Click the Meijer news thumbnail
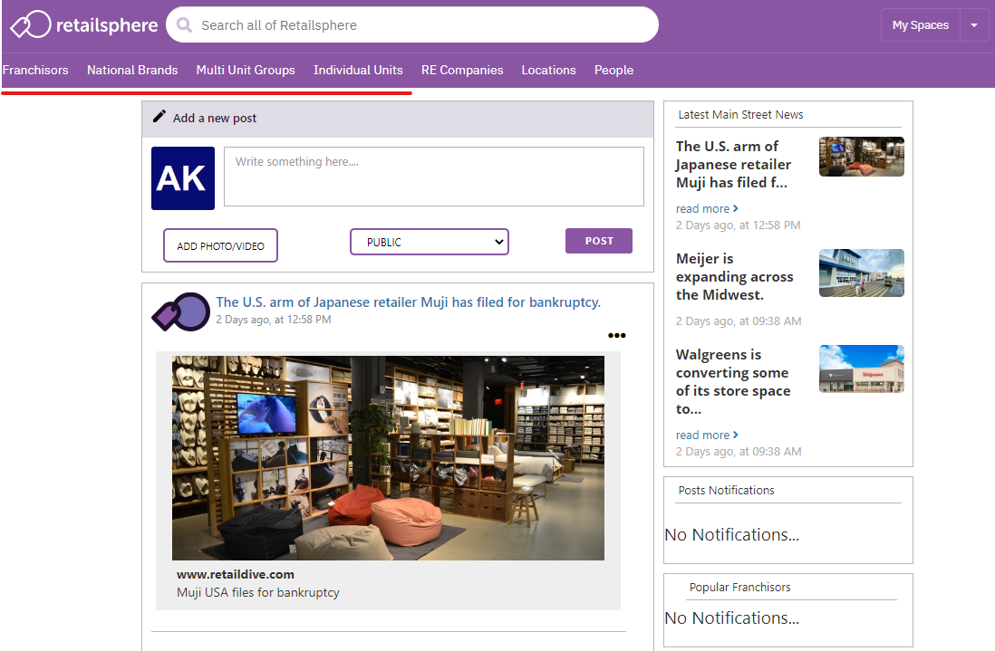The height and width of the screenshot is (651, 995). tap(862, 273)
